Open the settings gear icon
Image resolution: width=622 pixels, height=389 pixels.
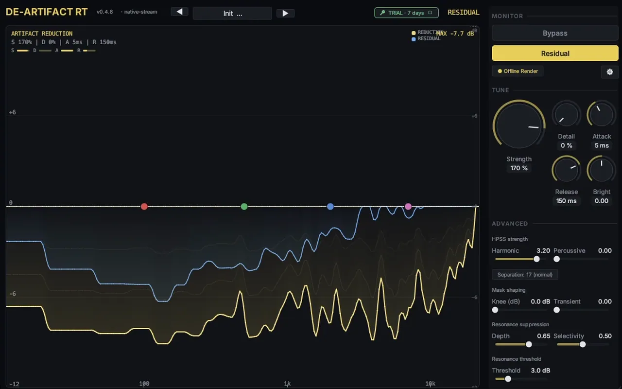coord(610,72)
